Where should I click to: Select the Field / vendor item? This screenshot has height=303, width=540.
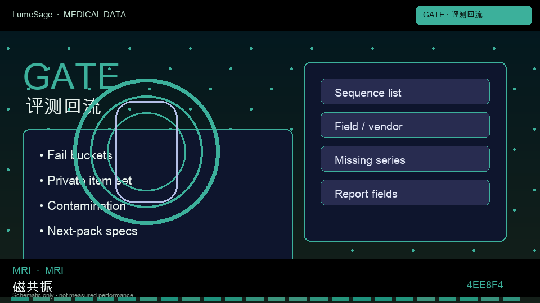[405, 125]
